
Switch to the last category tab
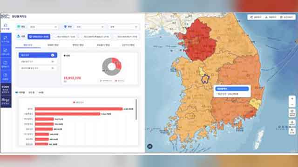[129, 45]
